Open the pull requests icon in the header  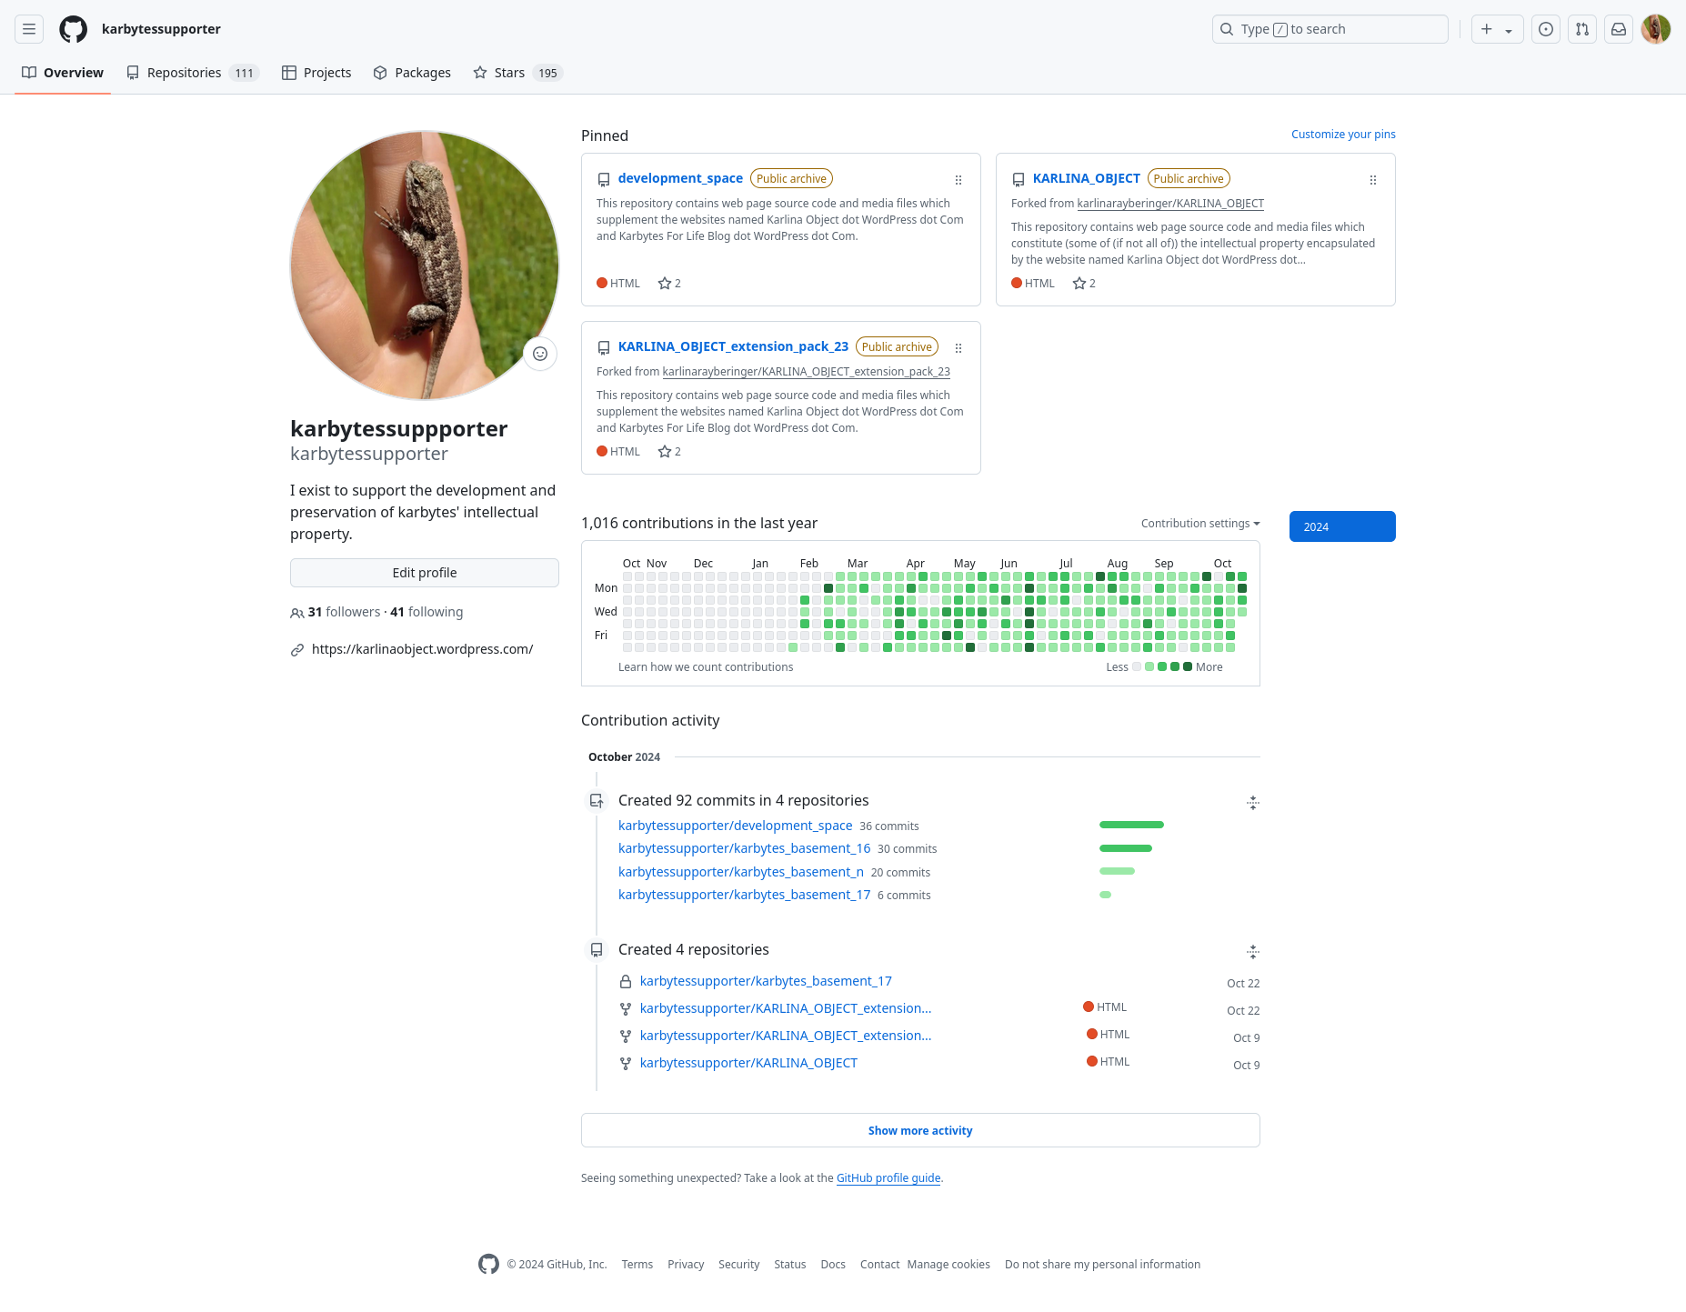tap(1582, 29)
